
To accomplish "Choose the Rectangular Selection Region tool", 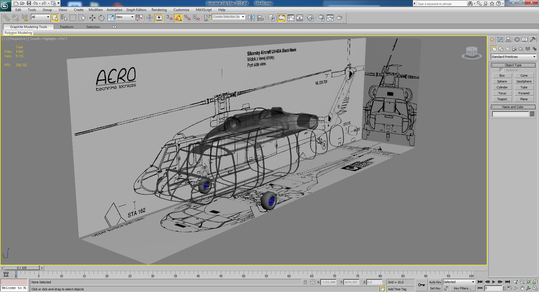I will [73, 18].
